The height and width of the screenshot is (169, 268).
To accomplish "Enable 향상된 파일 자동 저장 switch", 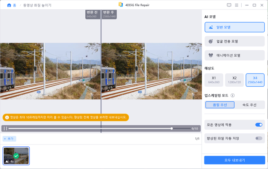I will [x=259, y=138].
